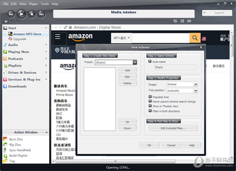The image size is (236, 171).
Task: Toggle Filter in both directions checkbox
Action: 150,111
